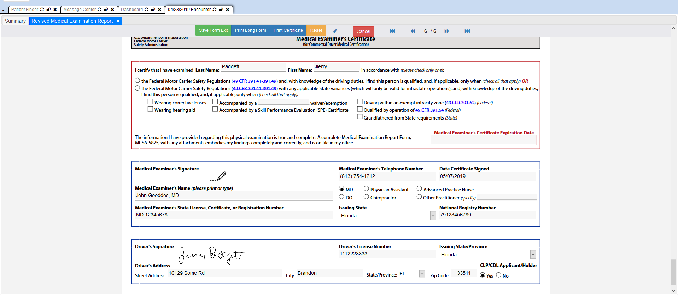Click the Date Certificate Signed field
Screen dimensions: 678x296
pyautogui.click(x=488, y=176)
